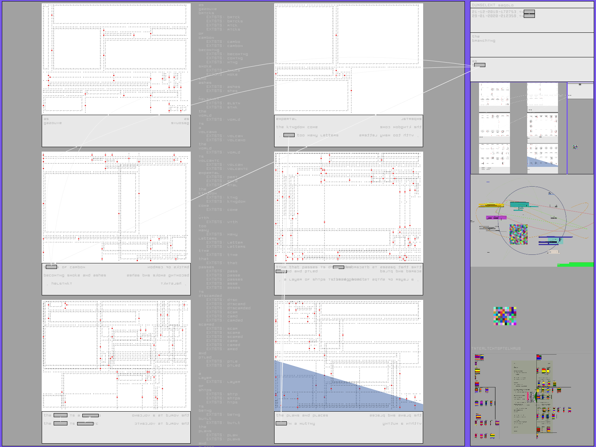Click the tiny colorful icon in the minimap's right column

click(x=575, y=147)
